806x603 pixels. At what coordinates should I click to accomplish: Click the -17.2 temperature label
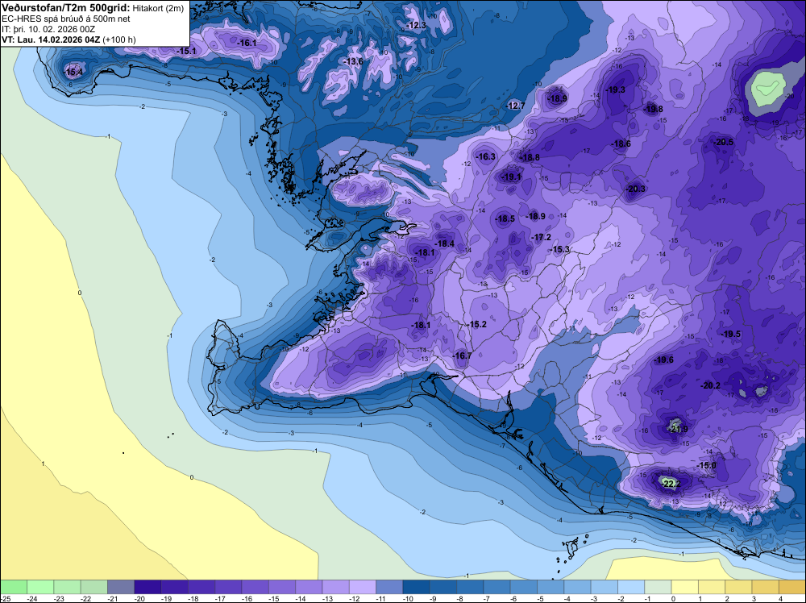tap(541, 238)
